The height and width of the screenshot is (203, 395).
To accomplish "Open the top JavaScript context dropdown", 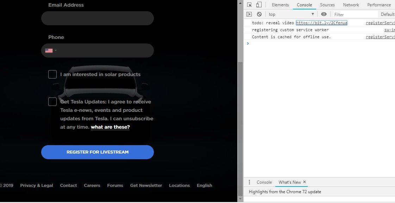I will (x=291, y=14).
